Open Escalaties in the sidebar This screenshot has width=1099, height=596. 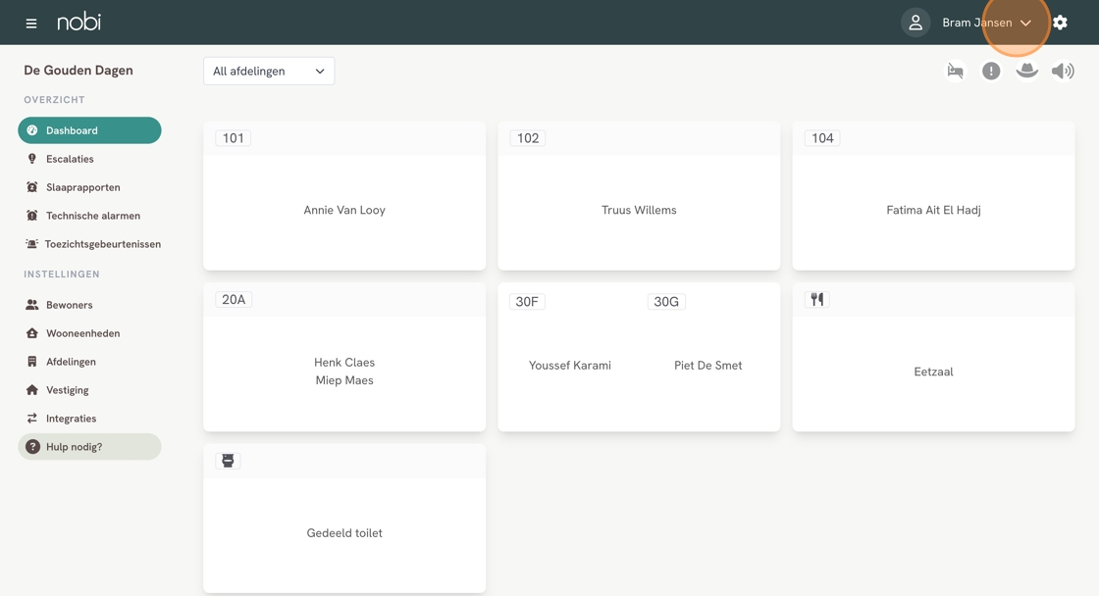[x=70, y=159]
